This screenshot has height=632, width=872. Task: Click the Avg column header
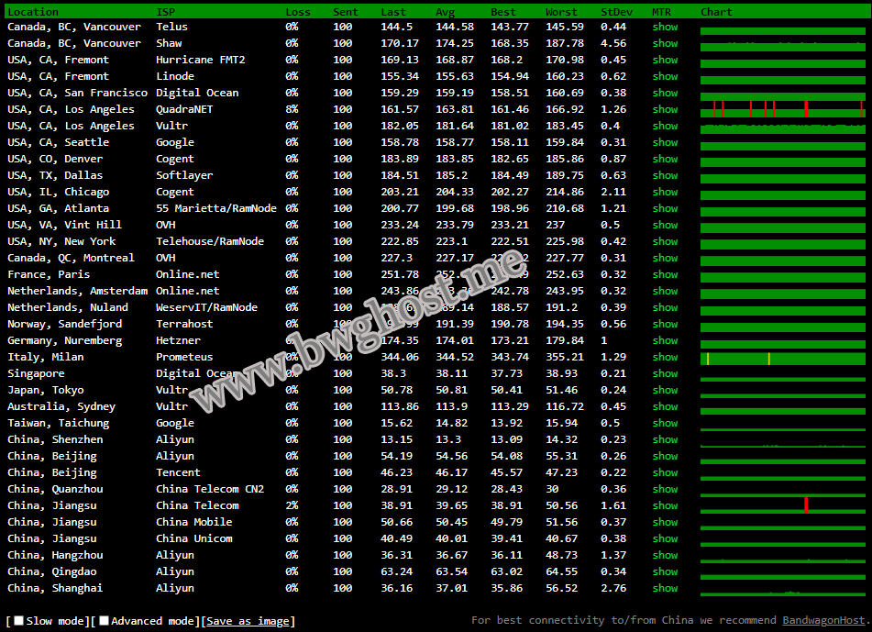[445, 12]
